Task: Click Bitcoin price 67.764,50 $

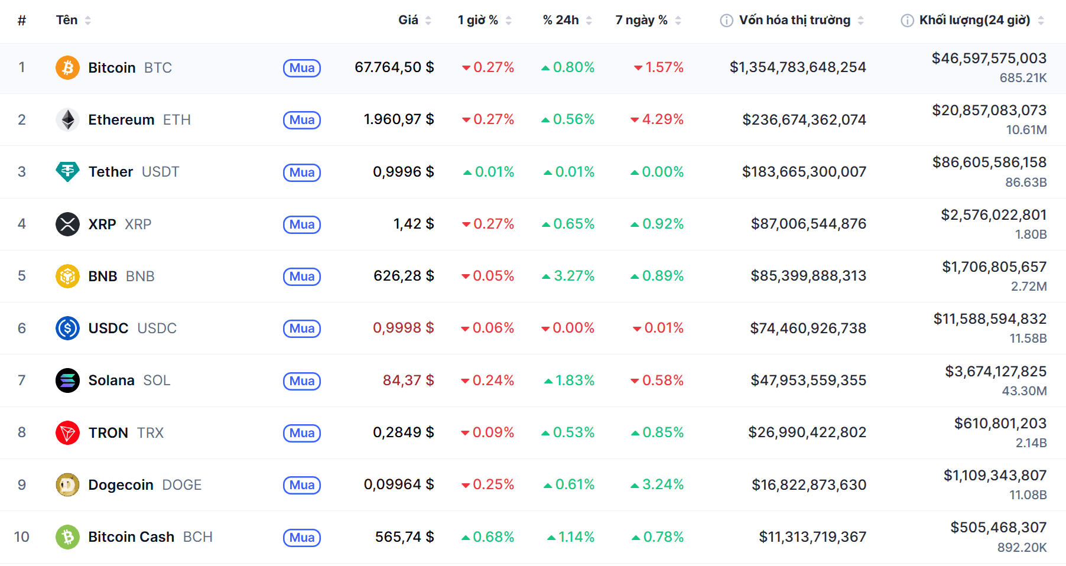Action: (x=394, y=67)
